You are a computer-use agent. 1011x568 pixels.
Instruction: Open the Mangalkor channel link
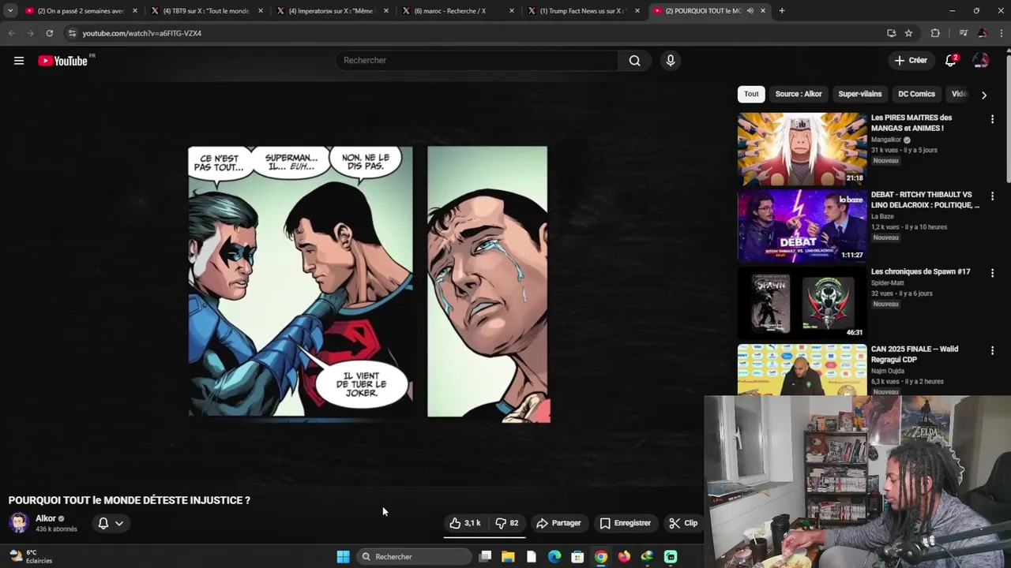[x=886, y=140]
